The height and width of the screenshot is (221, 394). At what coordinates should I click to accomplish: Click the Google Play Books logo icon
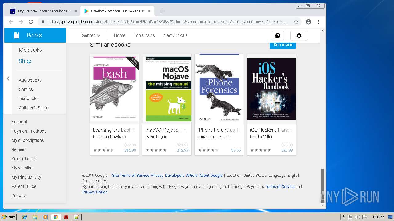pyautogui.click(x=17, y=35)
